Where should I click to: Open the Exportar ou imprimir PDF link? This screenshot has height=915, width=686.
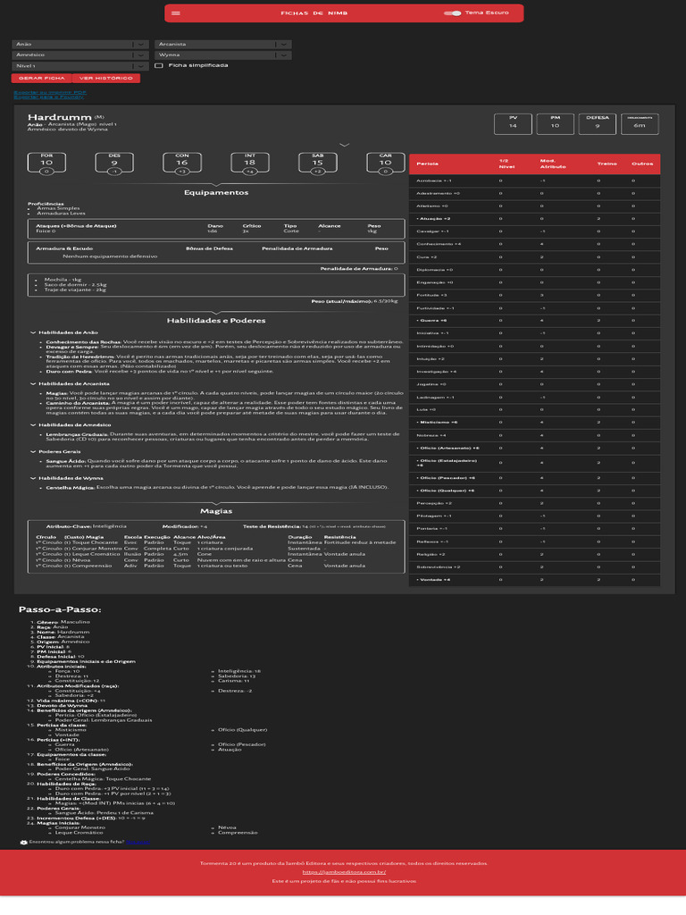point(50,92)
